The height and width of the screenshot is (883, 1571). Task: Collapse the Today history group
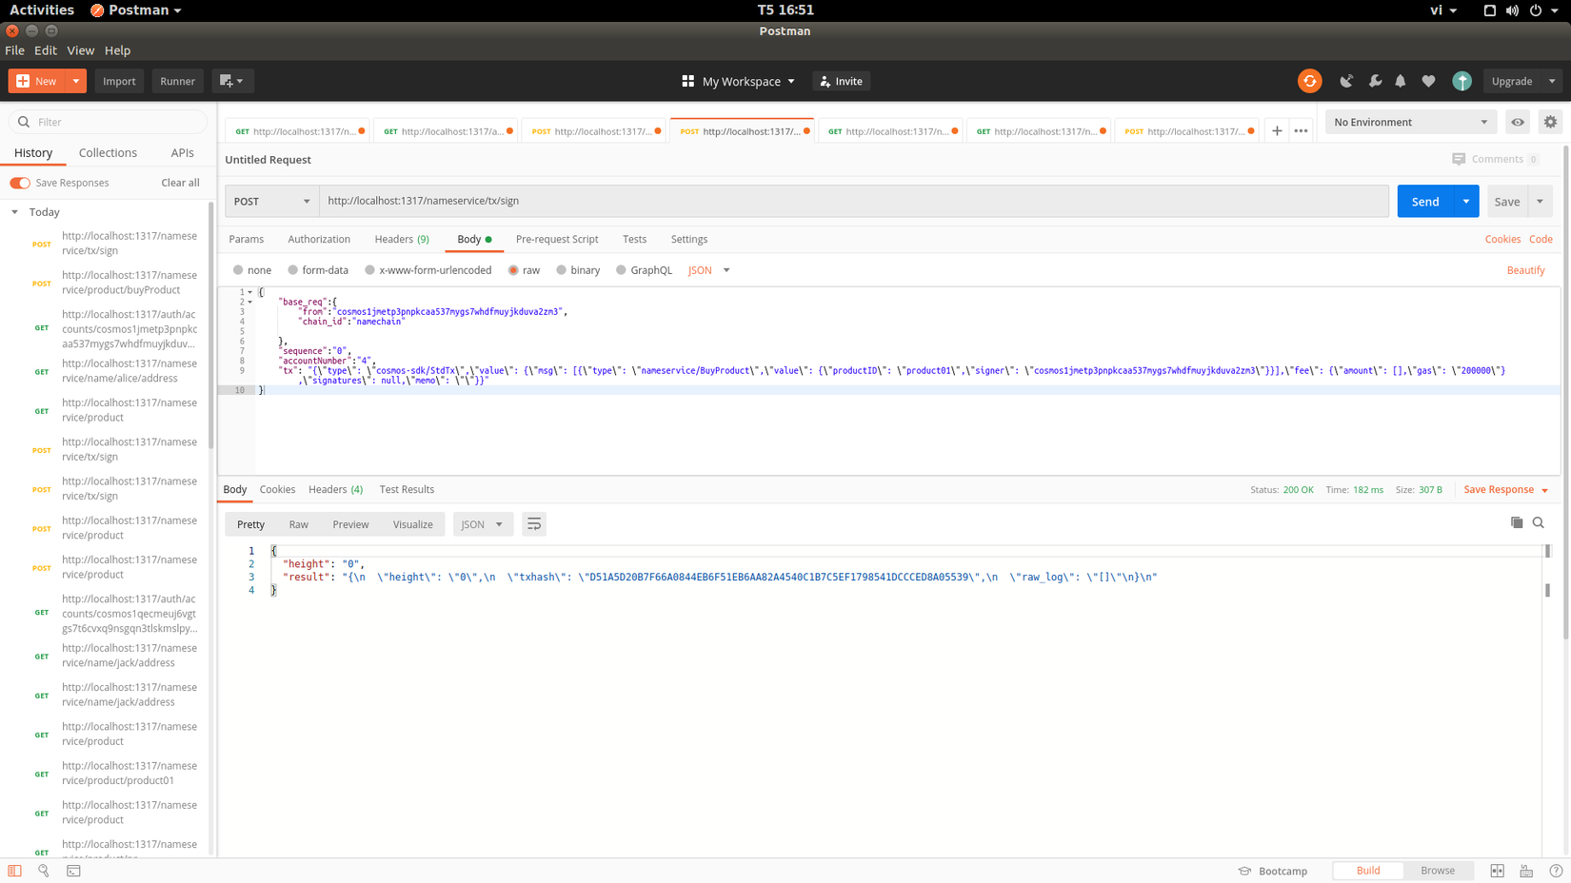click(15, 212)
